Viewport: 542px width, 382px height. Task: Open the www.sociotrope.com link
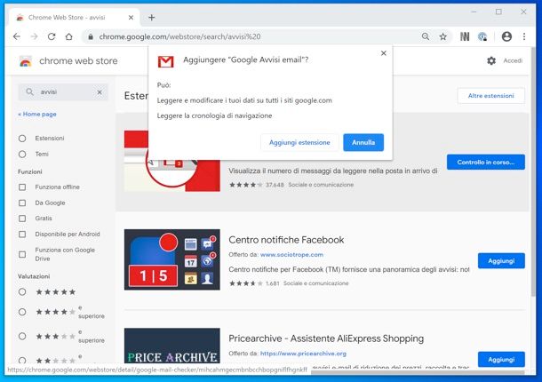[291, 255]
